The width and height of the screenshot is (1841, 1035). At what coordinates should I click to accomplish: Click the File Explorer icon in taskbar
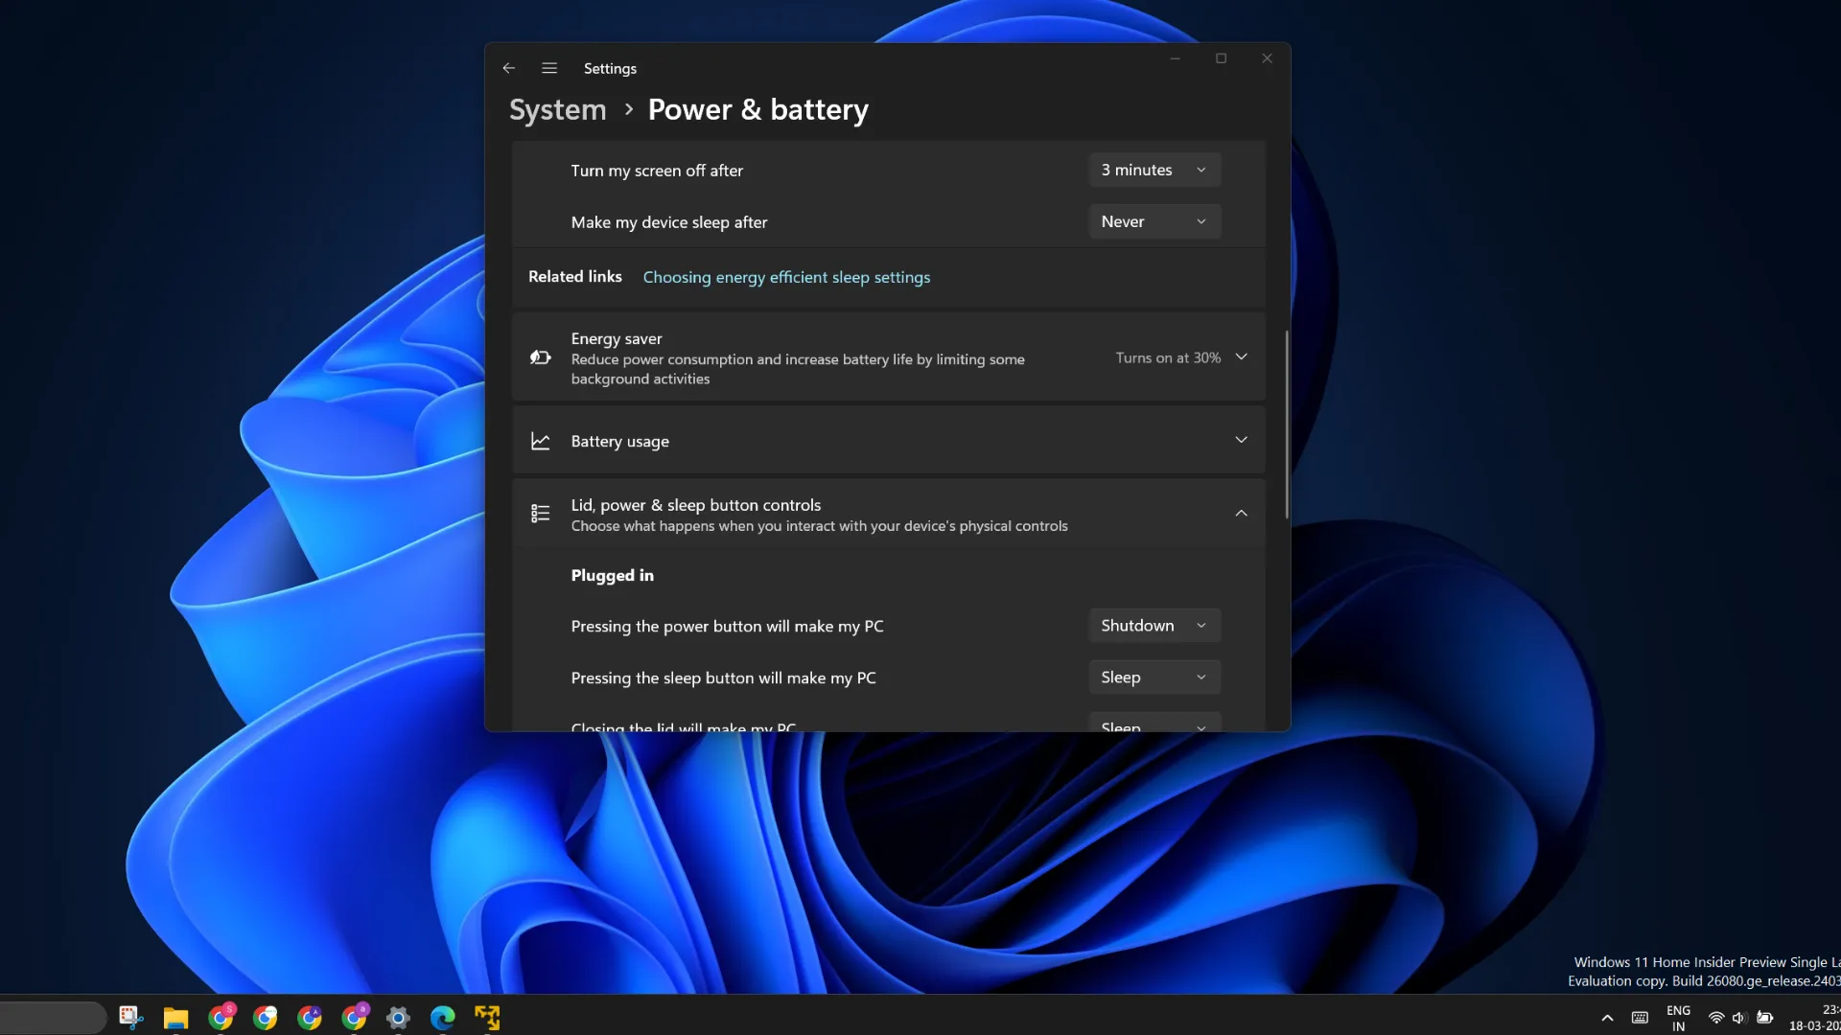pos(175,1016)
